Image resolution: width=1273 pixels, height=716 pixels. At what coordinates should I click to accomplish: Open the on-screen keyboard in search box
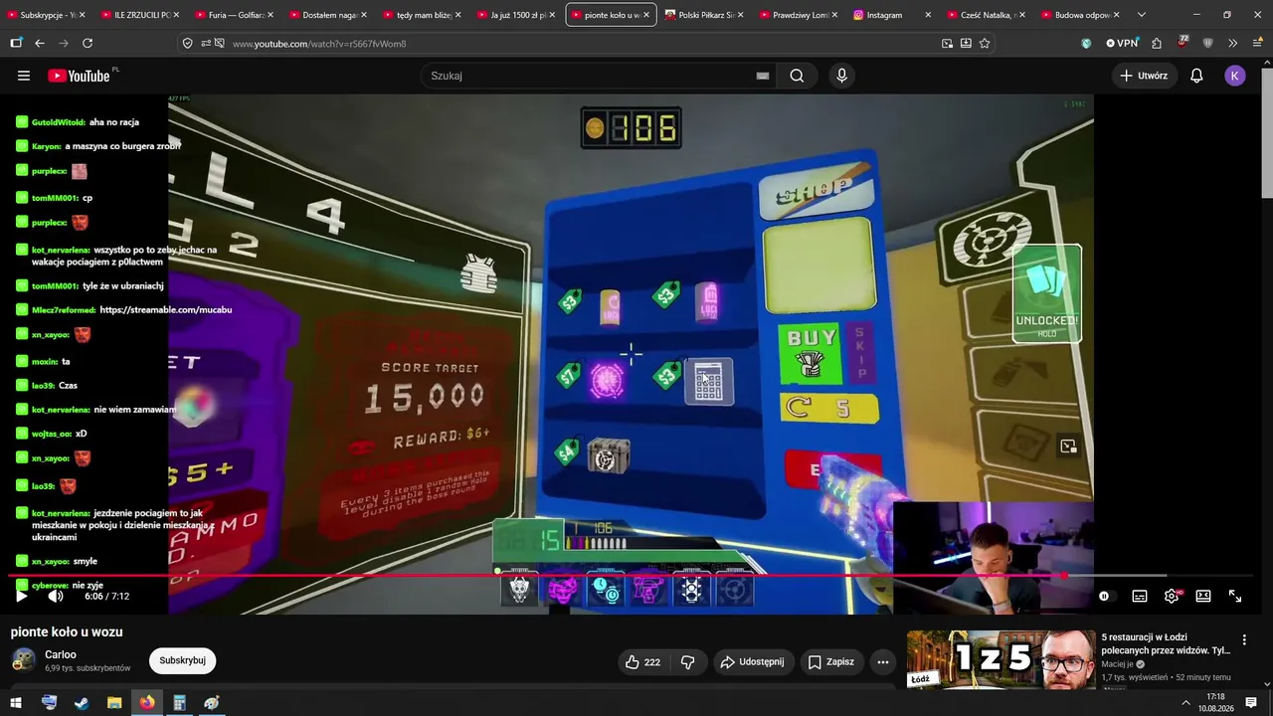[x=763, y=76]
